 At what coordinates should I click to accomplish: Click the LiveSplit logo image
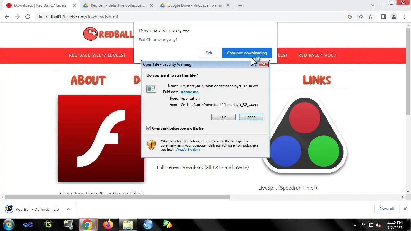(x=304, y=135)
